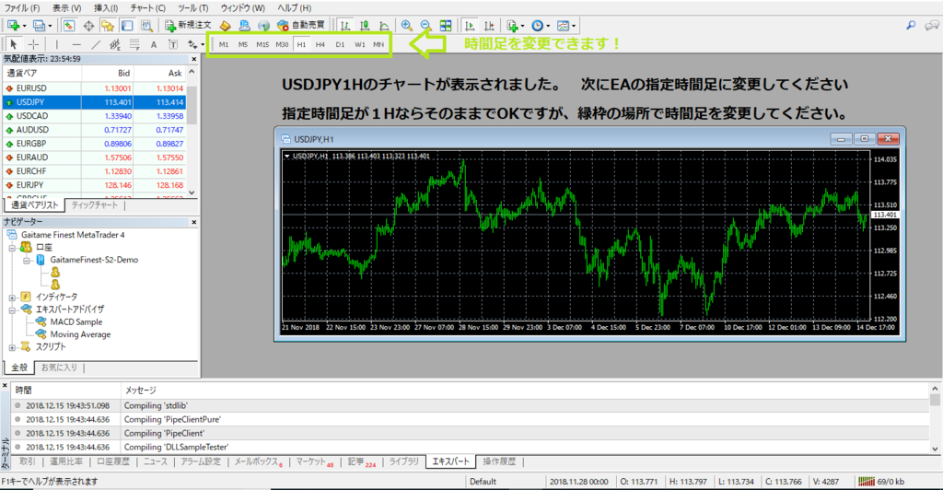Switch timeframe to H4
The width and height of the screenshot is (943, 490).
(x=320, y=44)
